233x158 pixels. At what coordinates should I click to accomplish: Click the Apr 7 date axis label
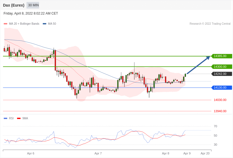[x=98, y=153]
